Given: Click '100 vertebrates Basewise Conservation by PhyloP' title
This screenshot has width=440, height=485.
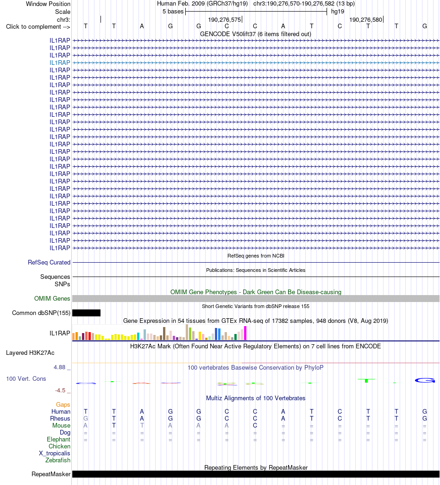Looking at the screenshot, I should [x=256, y=368].
